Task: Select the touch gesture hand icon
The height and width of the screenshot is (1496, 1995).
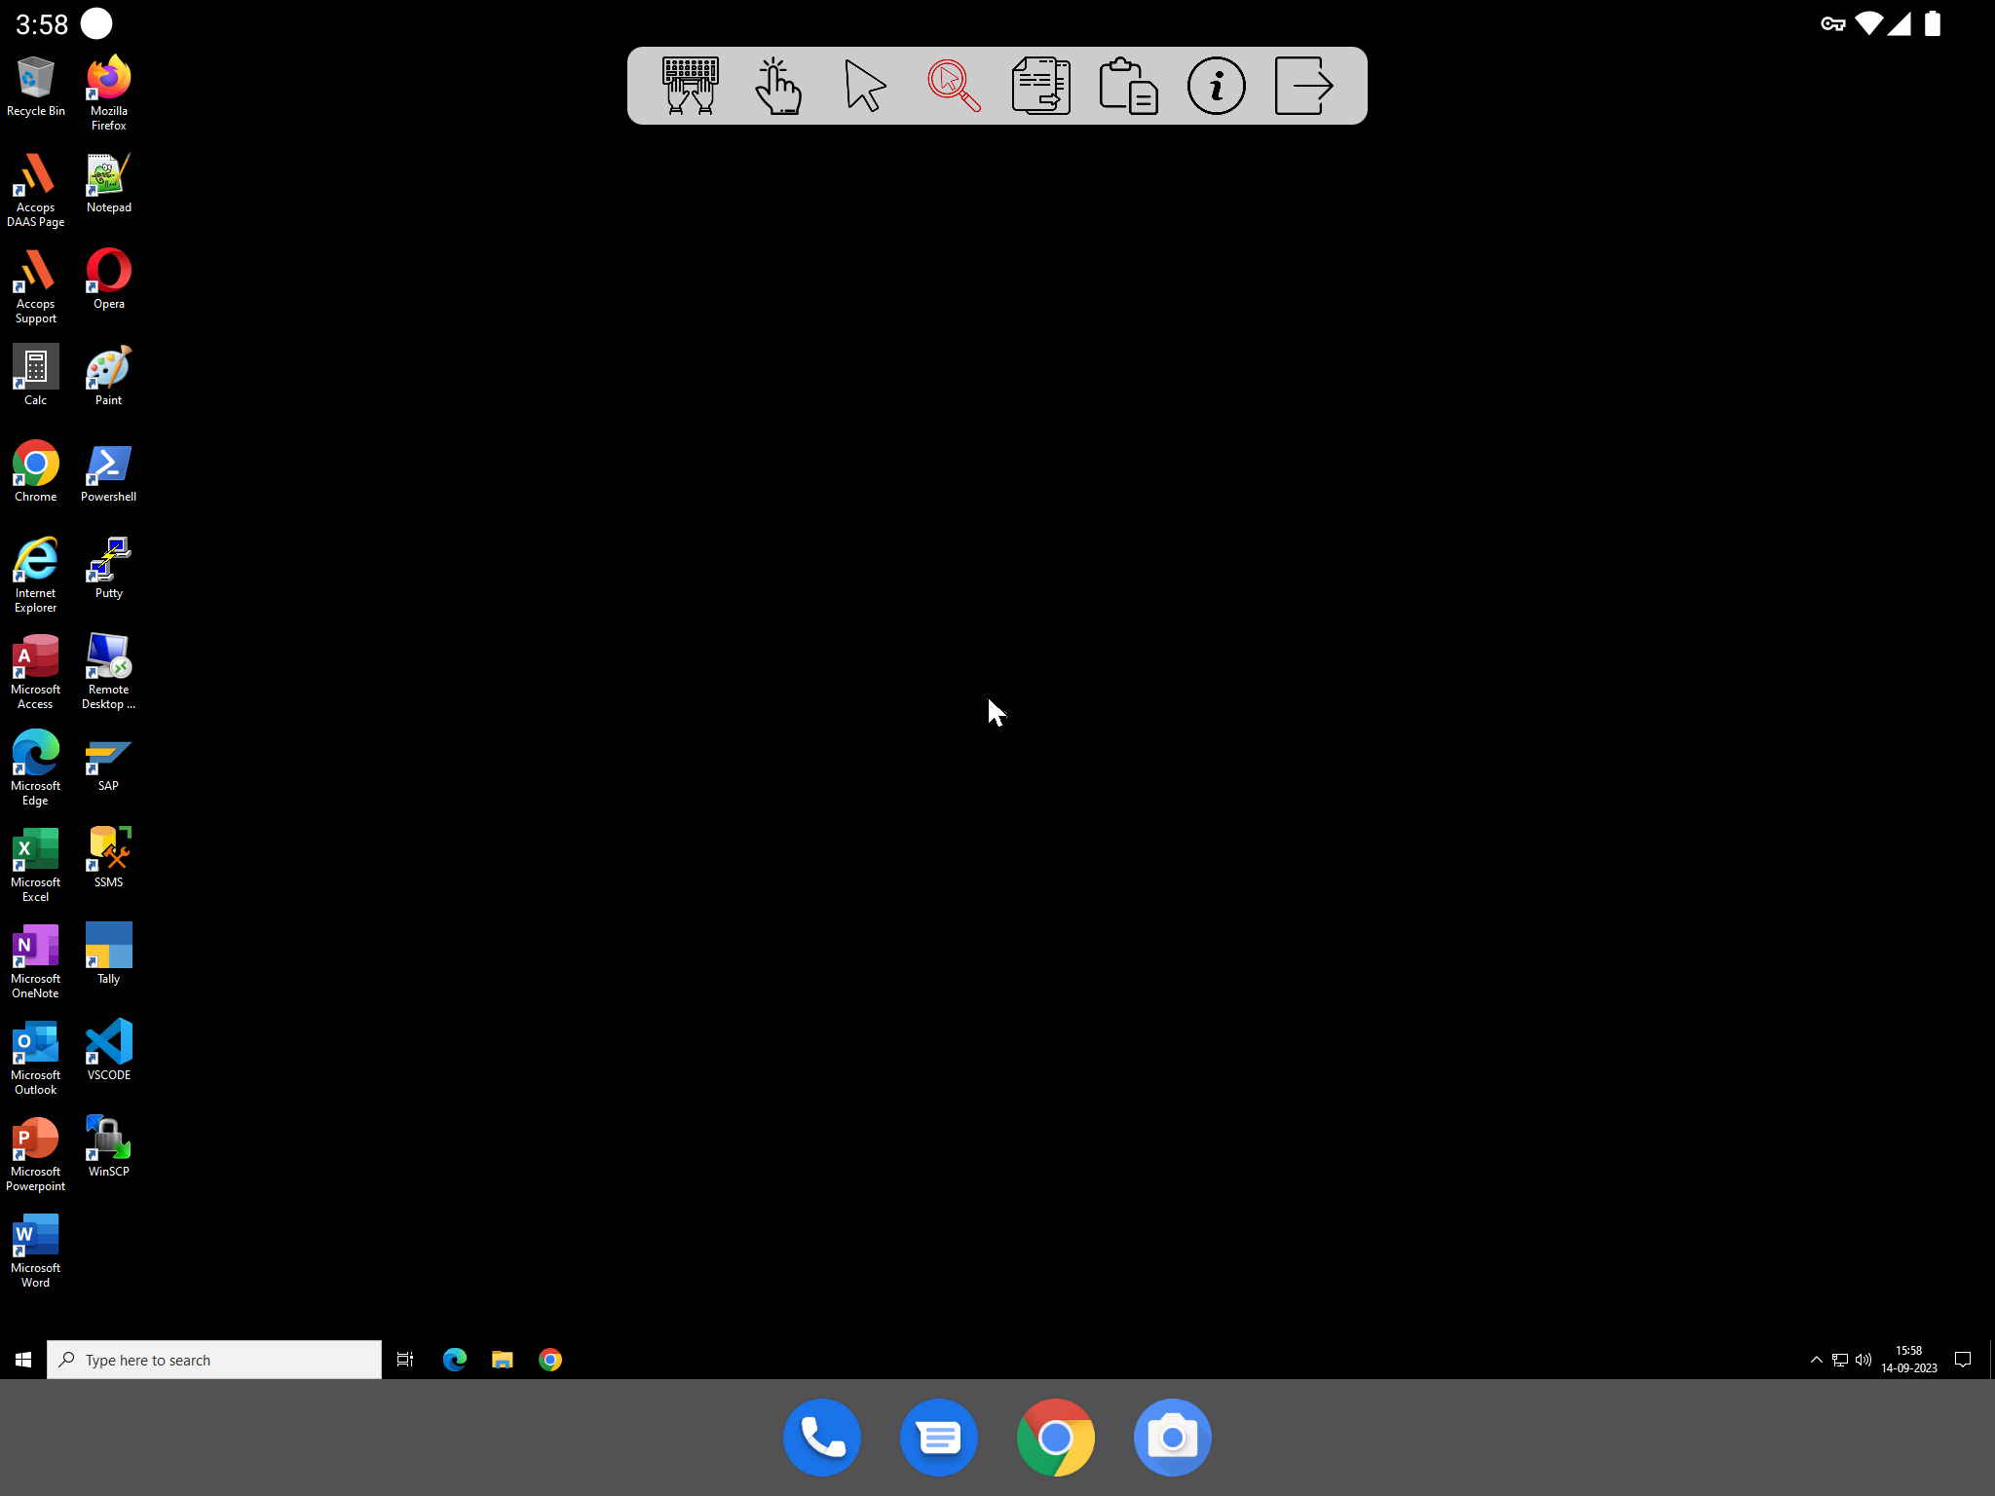Action: 777,86
